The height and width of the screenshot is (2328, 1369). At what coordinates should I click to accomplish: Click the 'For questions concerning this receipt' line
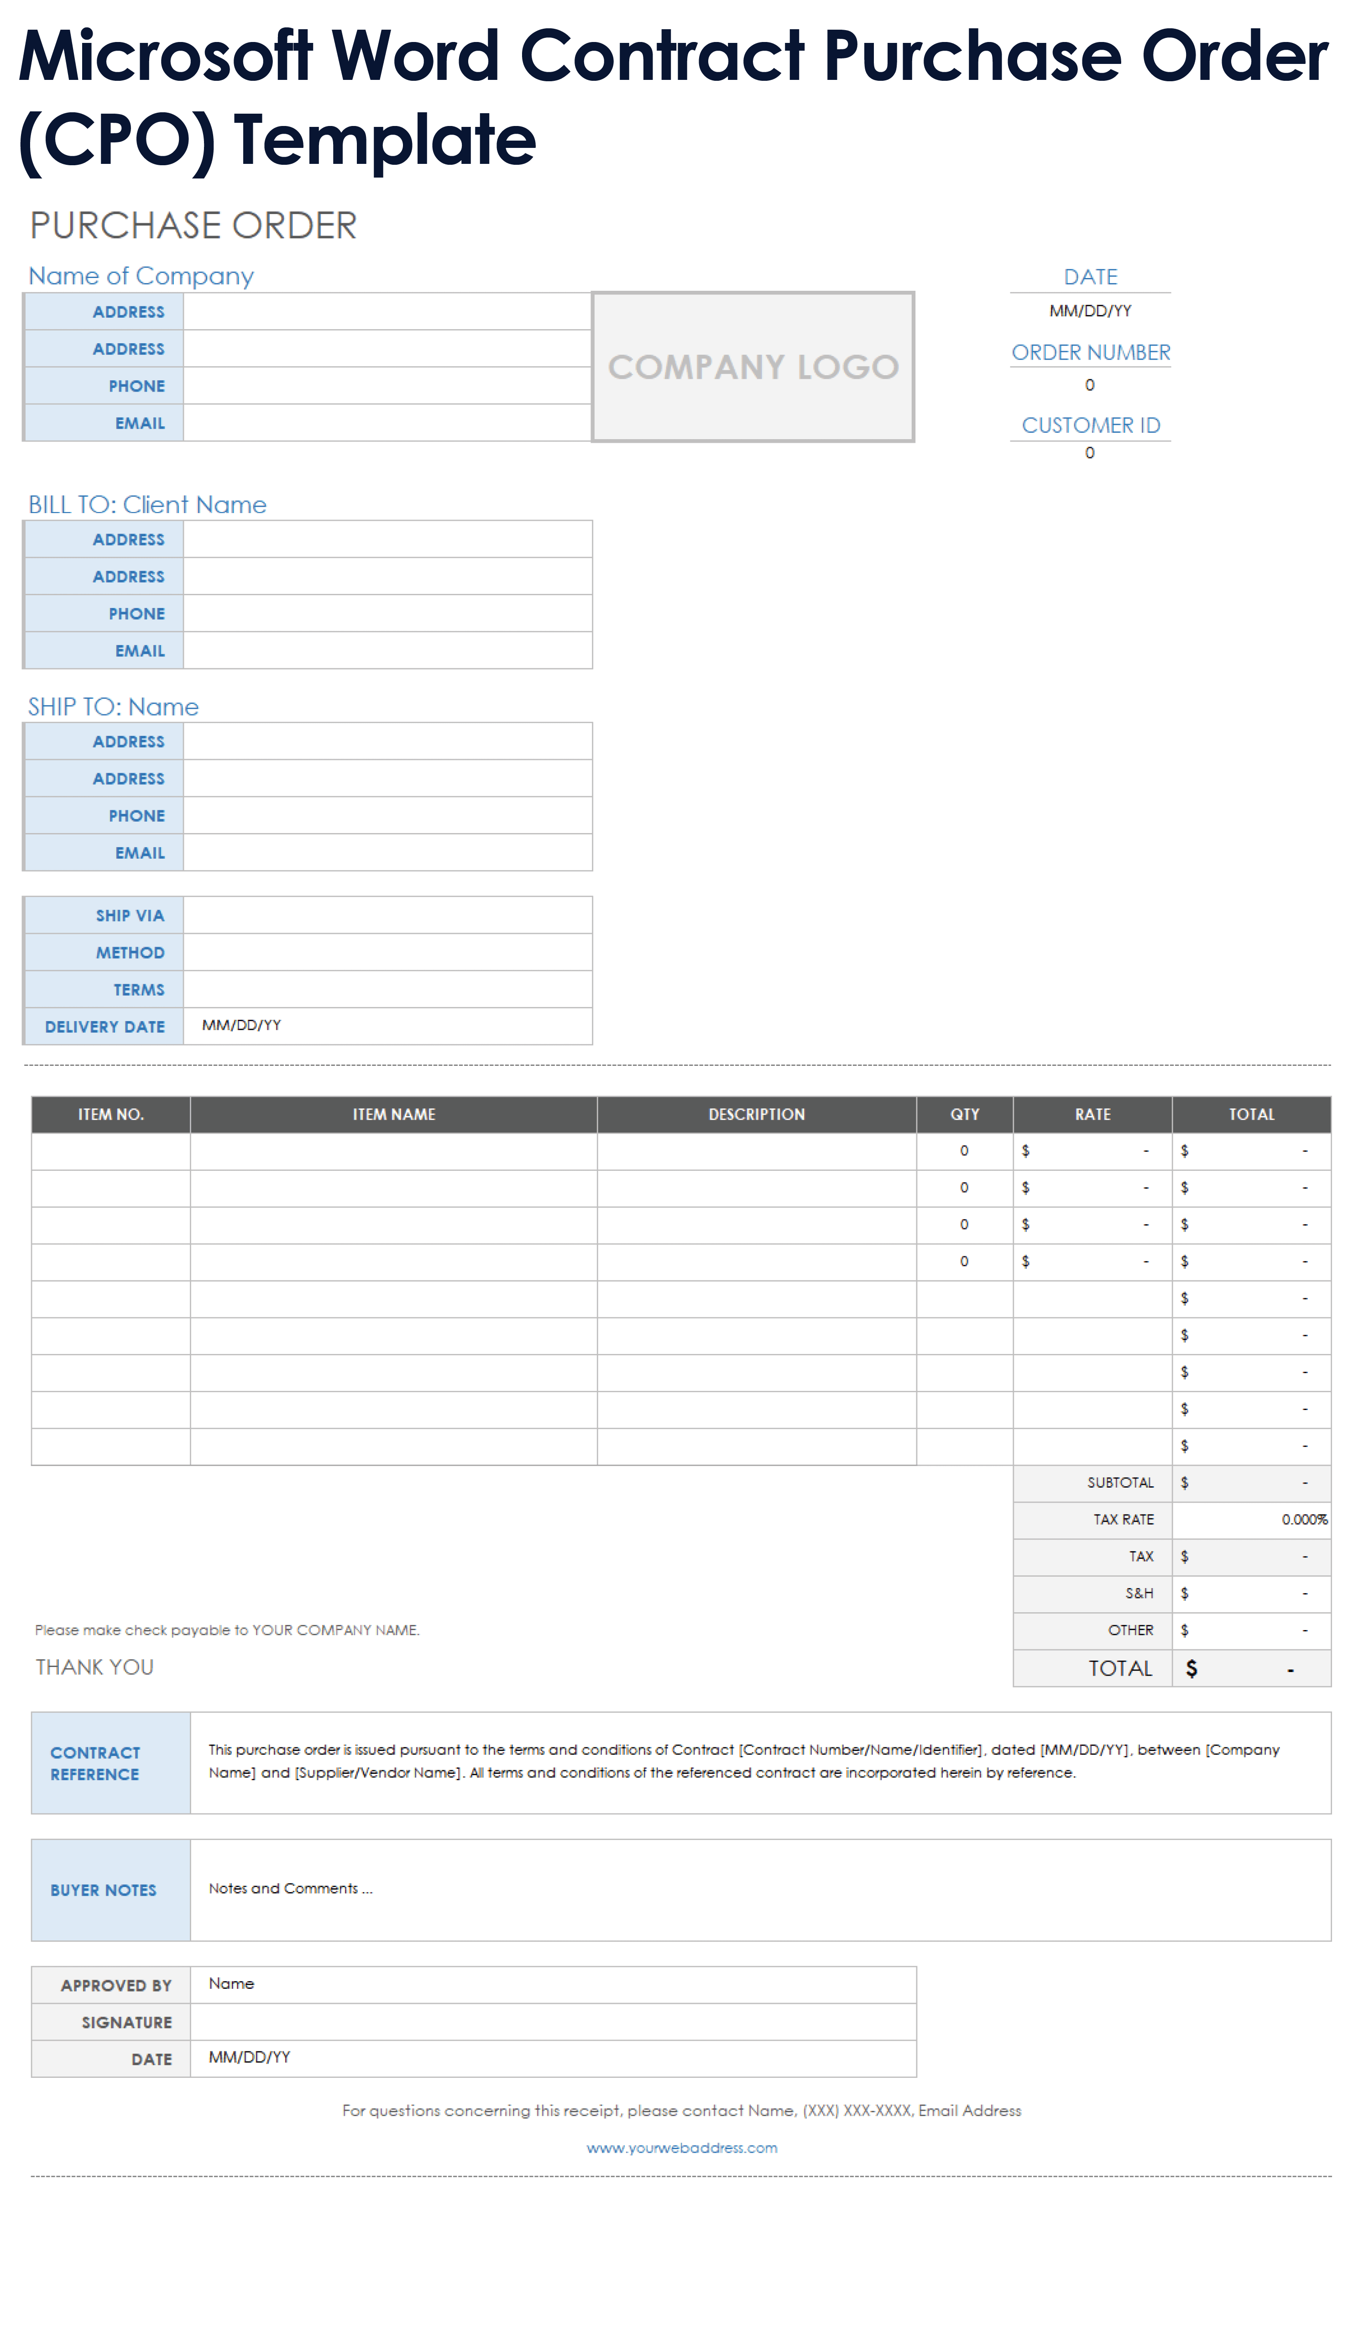point(682,2111)
